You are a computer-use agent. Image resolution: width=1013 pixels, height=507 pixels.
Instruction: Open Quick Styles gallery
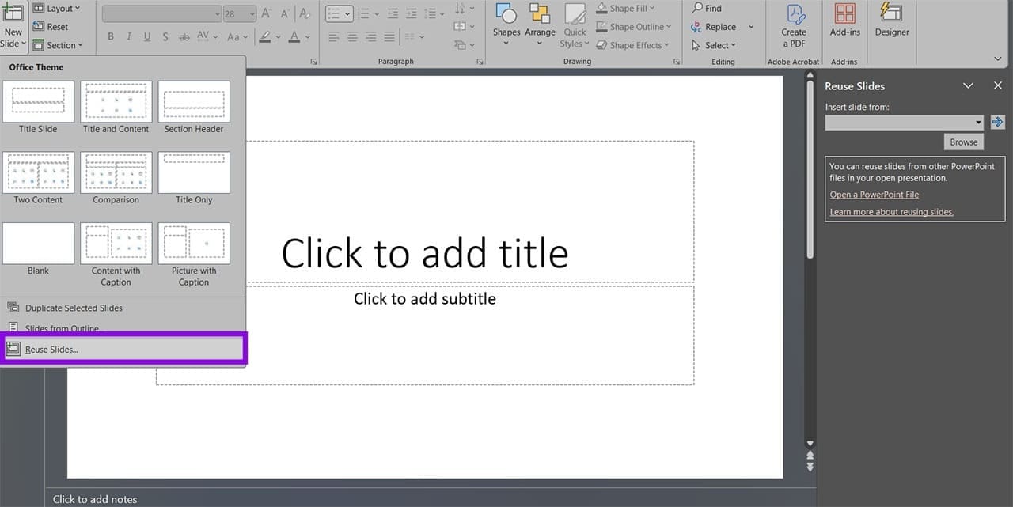(x=575, y=26)
